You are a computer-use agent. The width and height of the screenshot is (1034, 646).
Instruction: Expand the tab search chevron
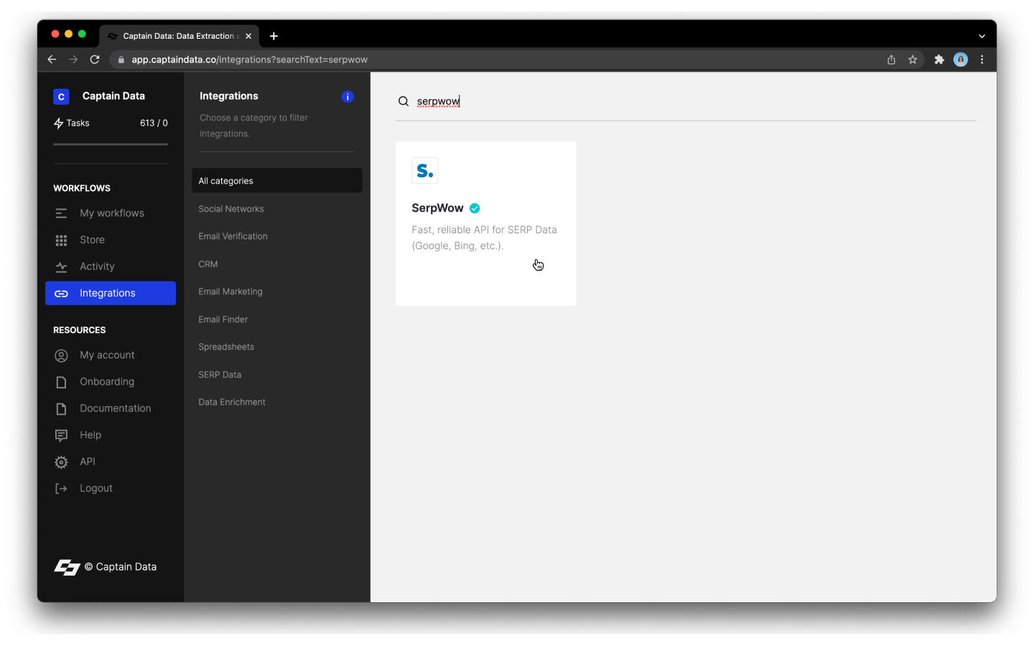coord(982,36)
